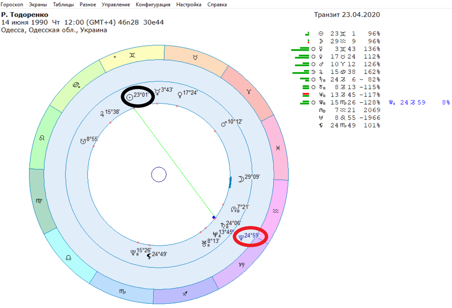
Task: Select the Cancer sign on the zodiac ring
Action: click(x=76, y=86)
